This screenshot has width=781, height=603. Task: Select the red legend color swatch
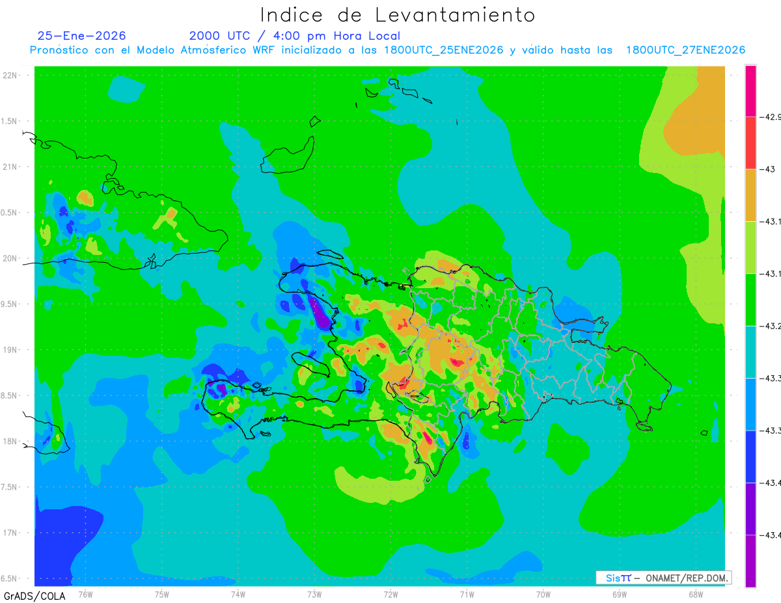pos(750,143)
